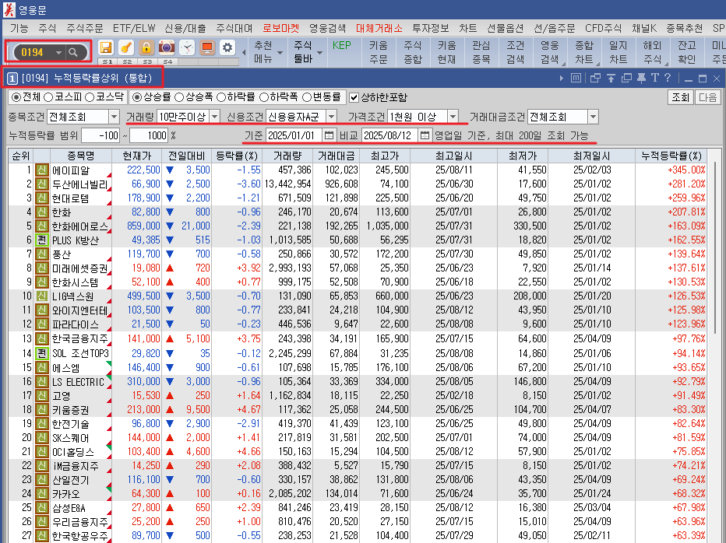
Task: Sort by the 거래량 column header
Action: (x=287, y=156)
